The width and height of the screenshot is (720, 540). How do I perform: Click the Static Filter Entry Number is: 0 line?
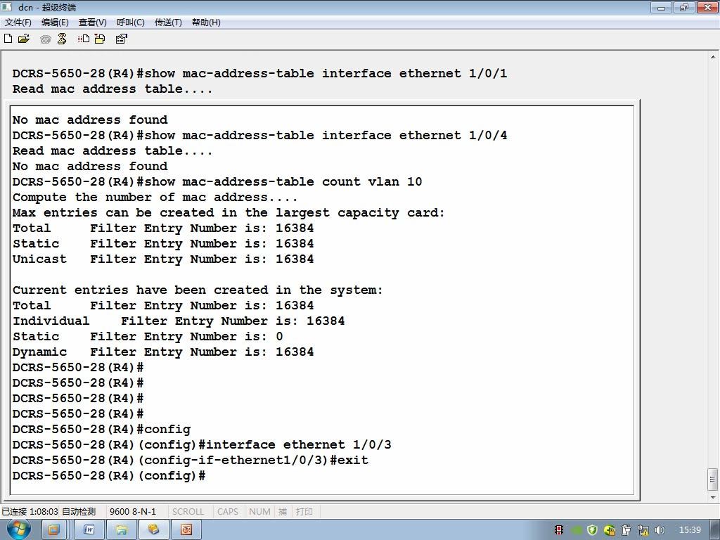pyautogui.click(x=148, y=337)
